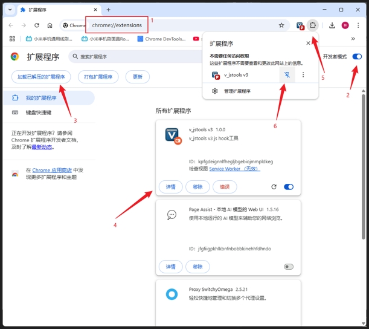Click 移除 for Page Assist
Screen dimensions: 369x329
[x=197, y=267]
